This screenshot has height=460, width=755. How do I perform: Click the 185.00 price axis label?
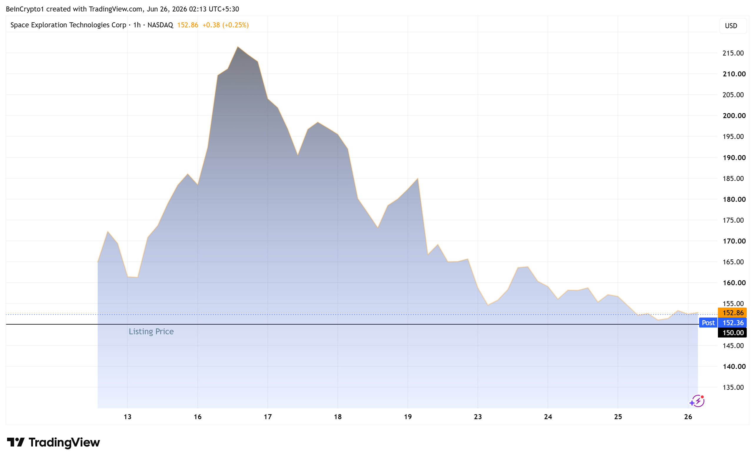733,179
